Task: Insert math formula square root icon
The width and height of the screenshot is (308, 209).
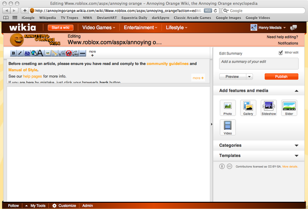Action: [x=62, y=53]
